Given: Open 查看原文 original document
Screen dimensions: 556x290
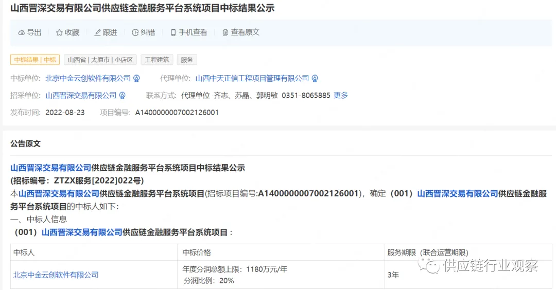Looking at the screenshot, I should pyautogui.click(x=241, y=32).
